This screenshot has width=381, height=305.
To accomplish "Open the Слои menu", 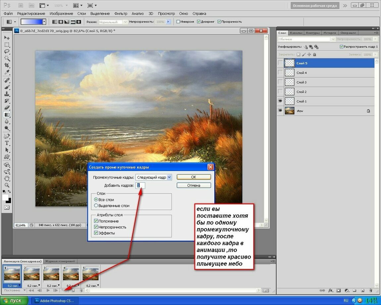I will [x=82, y=14].
